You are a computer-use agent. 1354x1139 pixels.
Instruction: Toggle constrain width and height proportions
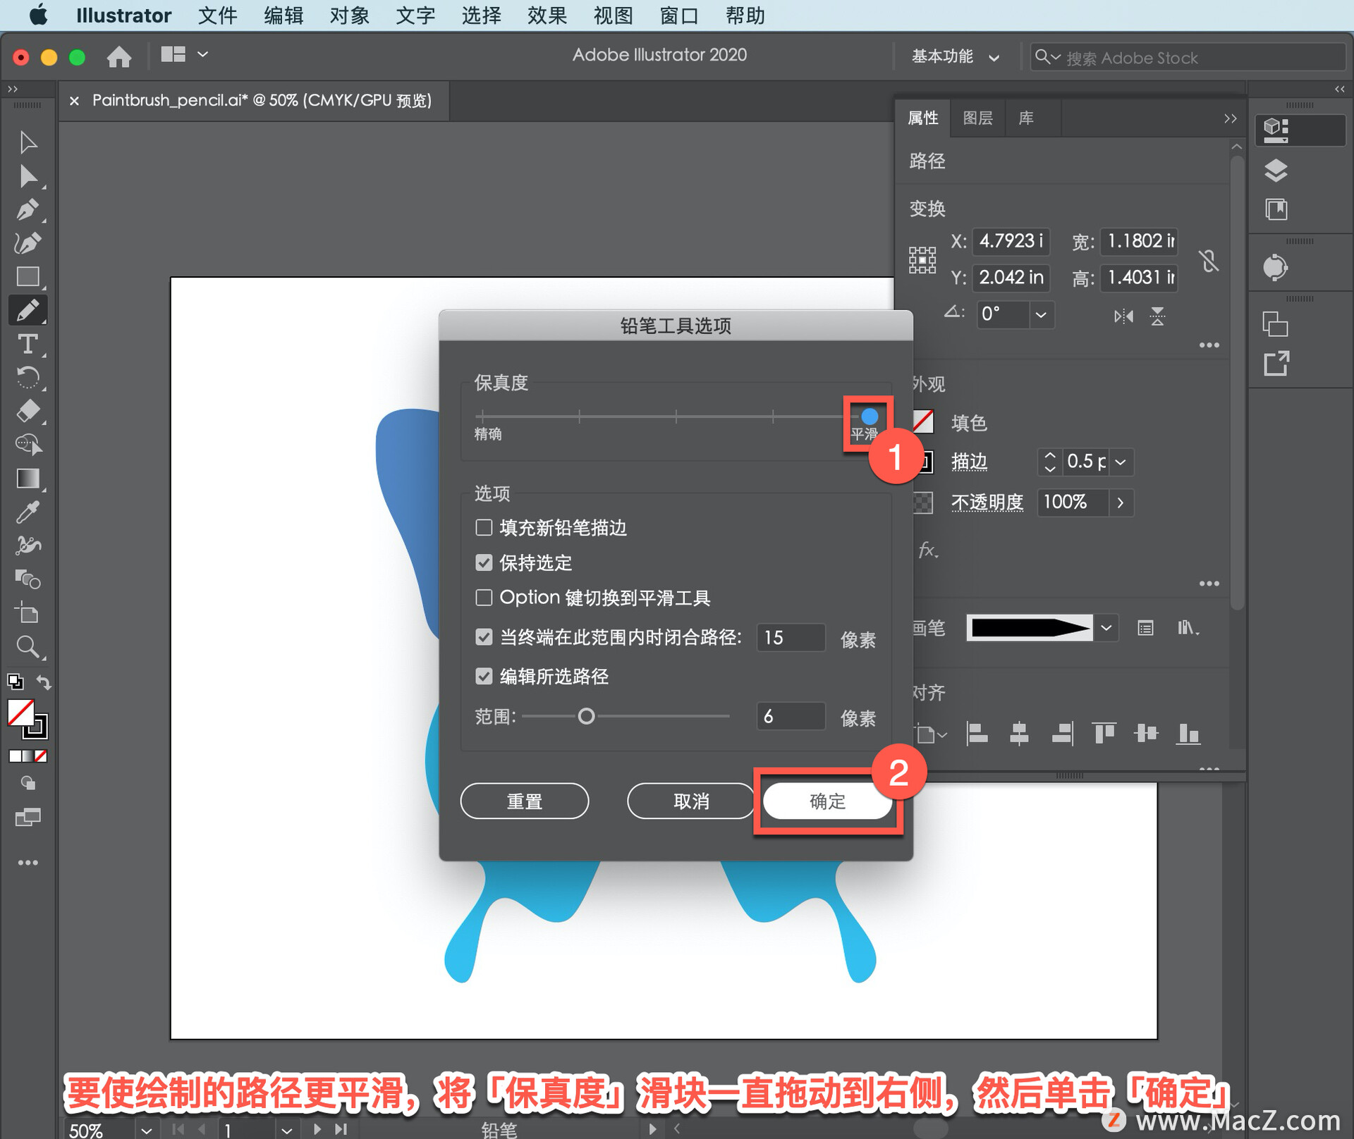pos(1209,261)
